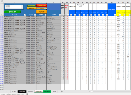Open the Yield 2 column filter arrow

[130, 15]
